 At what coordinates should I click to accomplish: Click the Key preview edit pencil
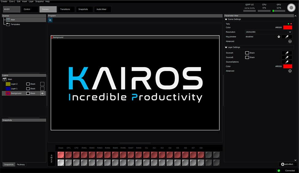click(x=287, y=36)
